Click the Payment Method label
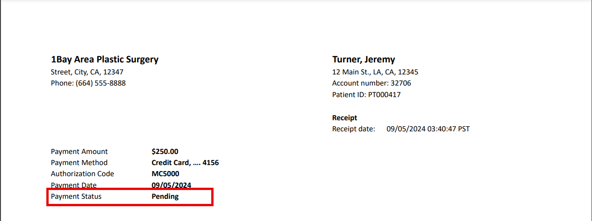 click(79, 163)
